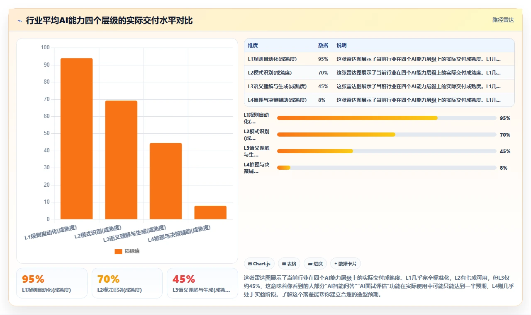Click the summary paragraph below the chips

tap(379, 286)
